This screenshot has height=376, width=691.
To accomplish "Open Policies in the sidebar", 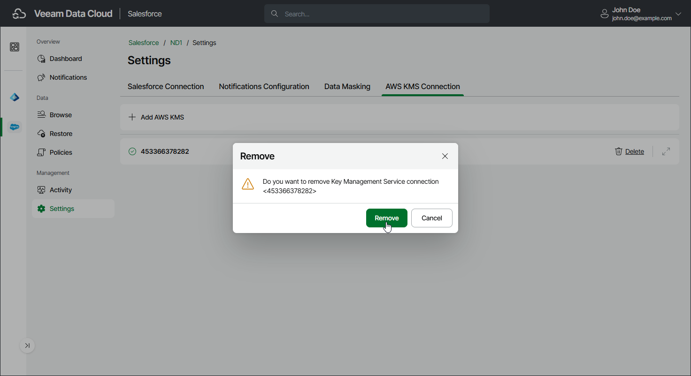I will click(x=73, y=152).
